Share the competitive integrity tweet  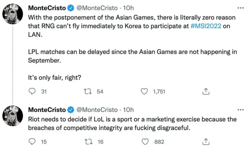pyautogui.click(x=205, y=142)
